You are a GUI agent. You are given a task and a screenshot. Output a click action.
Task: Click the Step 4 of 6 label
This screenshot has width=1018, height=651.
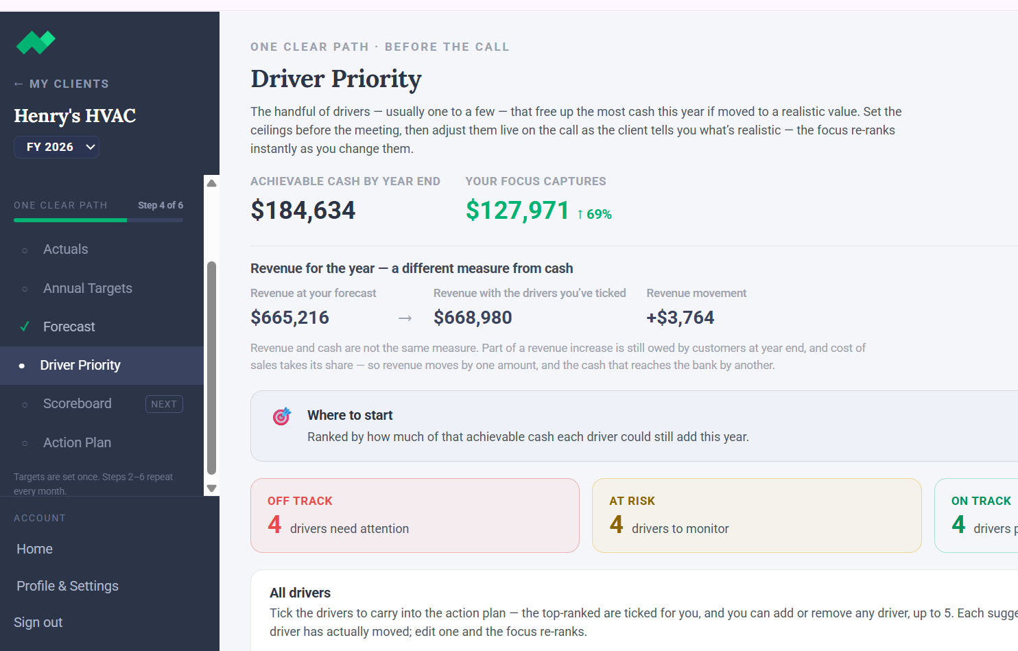(161, 205)
